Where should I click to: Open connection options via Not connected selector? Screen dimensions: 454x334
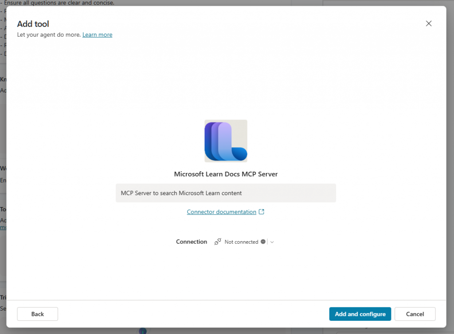(242, 242)
